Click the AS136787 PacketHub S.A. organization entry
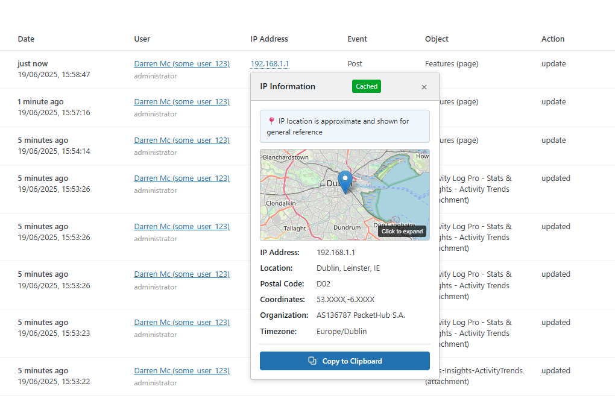615x398 pixels. pyautogui.click(x=361, y=315)
